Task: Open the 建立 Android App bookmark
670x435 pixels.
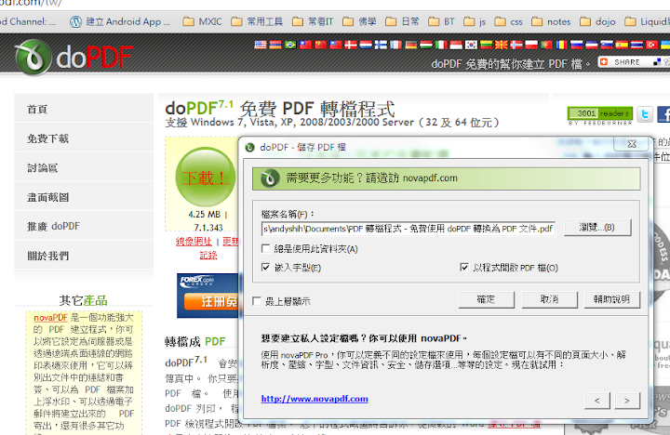Action: coord(120,21)
